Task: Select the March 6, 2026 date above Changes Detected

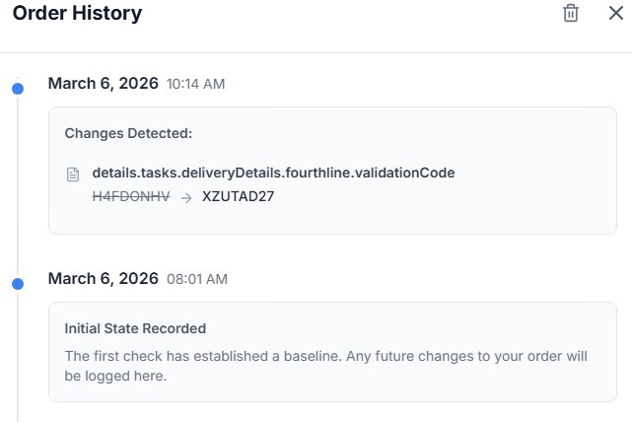Action: 103,84
